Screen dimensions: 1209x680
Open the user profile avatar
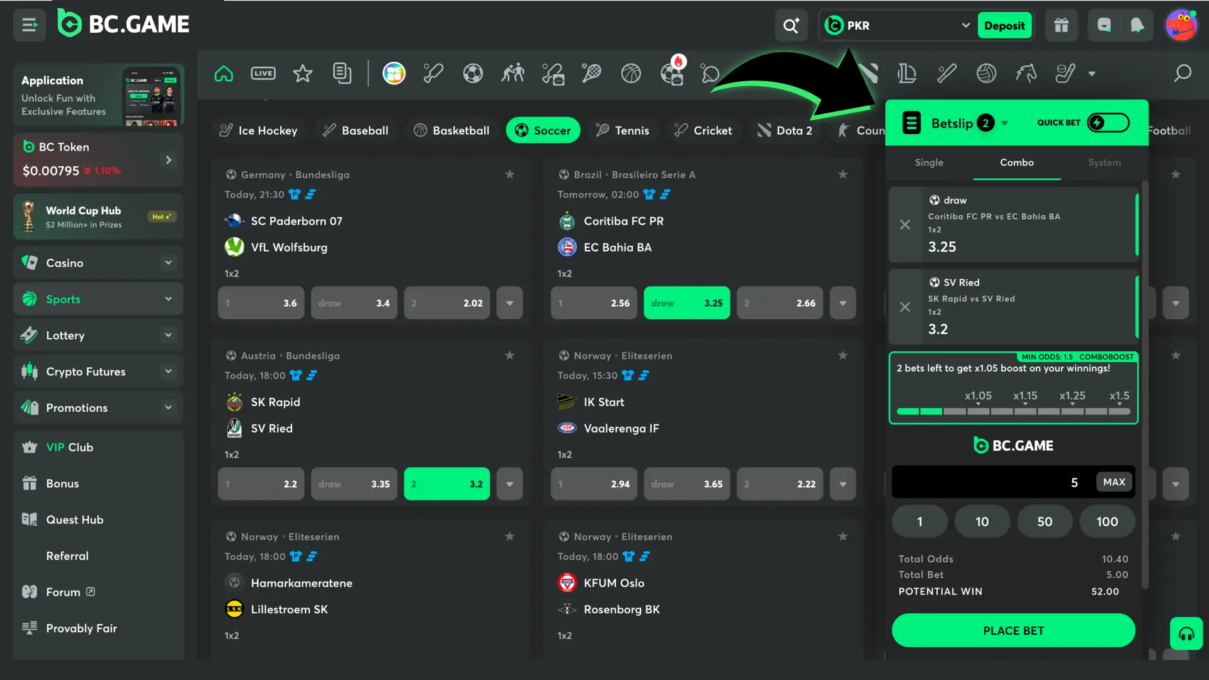click(x=1181, y=25)
